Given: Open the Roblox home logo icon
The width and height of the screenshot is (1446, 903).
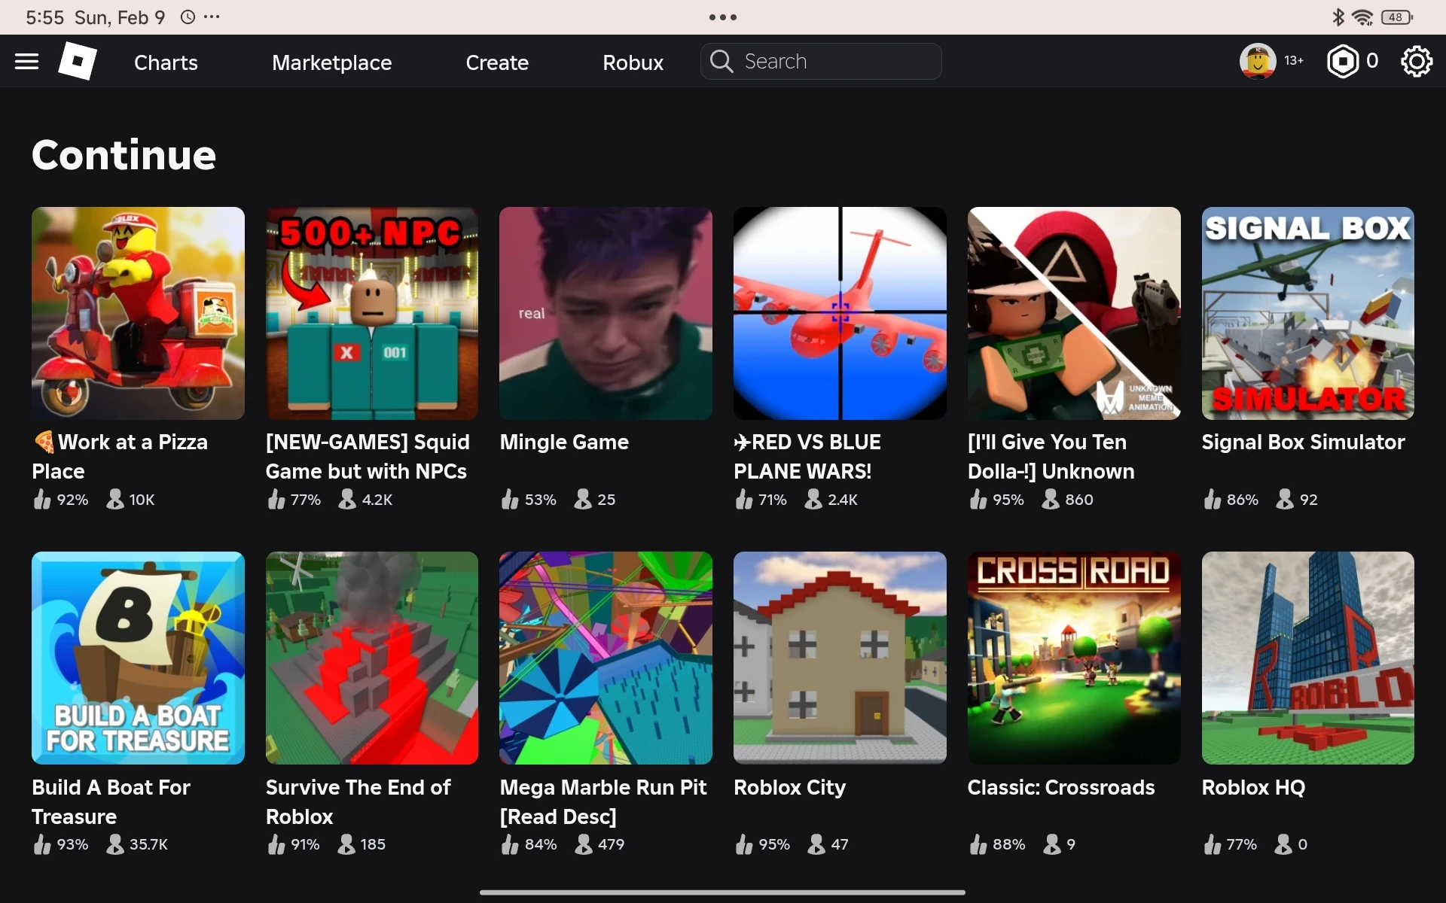Looking at the screenshot, I should tap(78, 61).
